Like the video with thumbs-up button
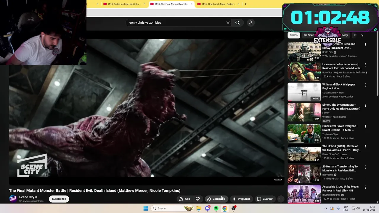 [x=184, y=199]
